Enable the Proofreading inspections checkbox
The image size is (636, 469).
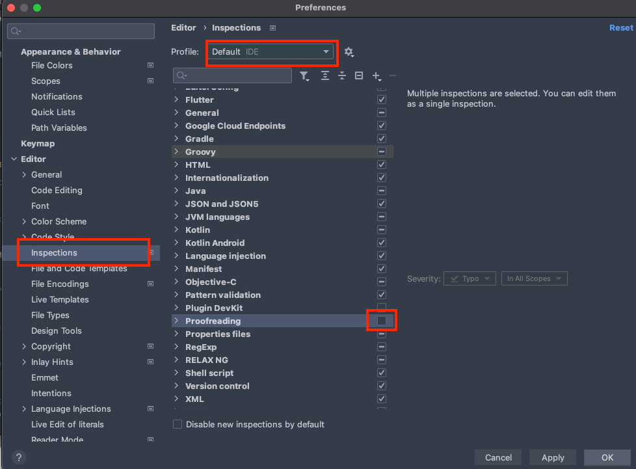tap(382, 321)
